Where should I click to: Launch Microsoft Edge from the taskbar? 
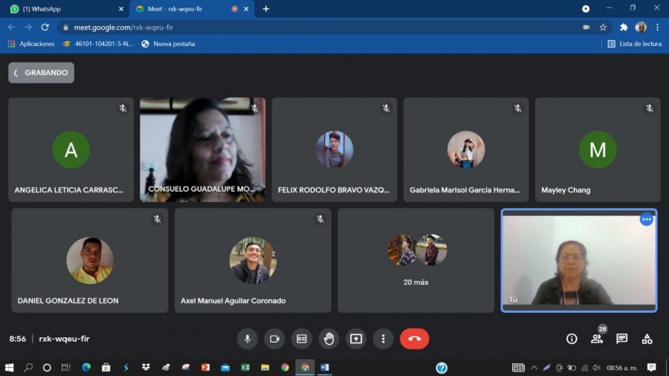(86, 368)
